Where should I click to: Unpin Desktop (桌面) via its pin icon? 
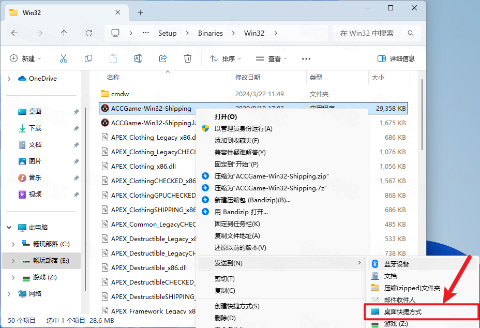click(x=76, y=112)
